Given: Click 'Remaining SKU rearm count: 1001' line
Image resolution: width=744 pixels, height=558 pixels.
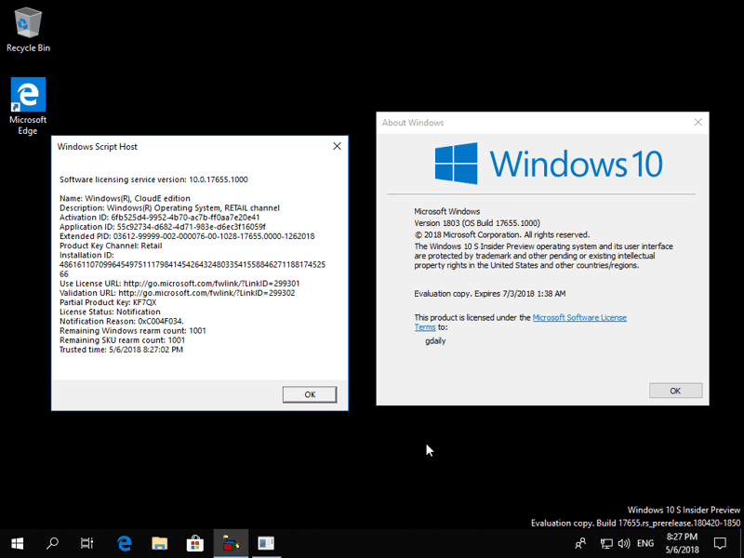Looking at the screenshot, I should (x=122, y=340).
